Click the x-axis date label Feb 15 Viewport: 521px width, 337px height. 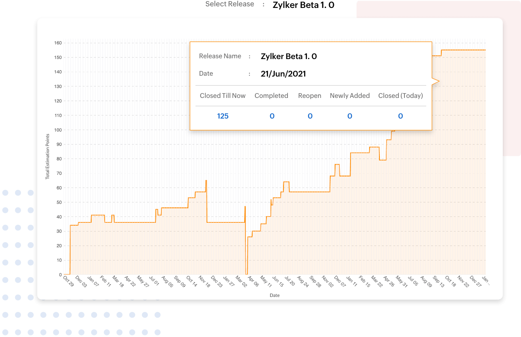coord(365,281)
